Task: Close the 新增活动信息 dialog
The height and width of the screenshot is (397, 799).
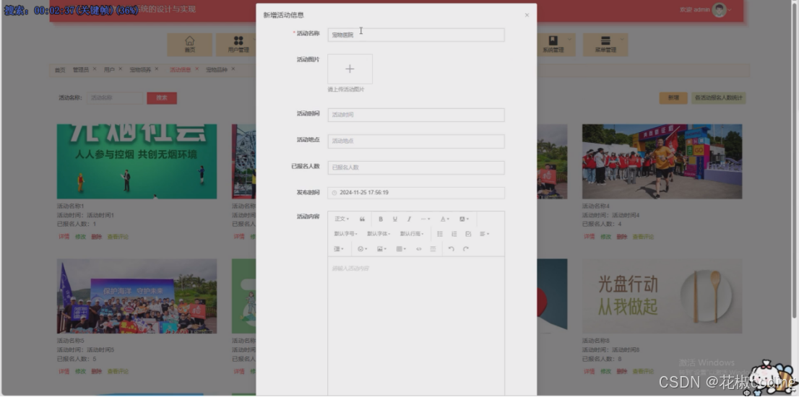Action: [x=527, y=15]
